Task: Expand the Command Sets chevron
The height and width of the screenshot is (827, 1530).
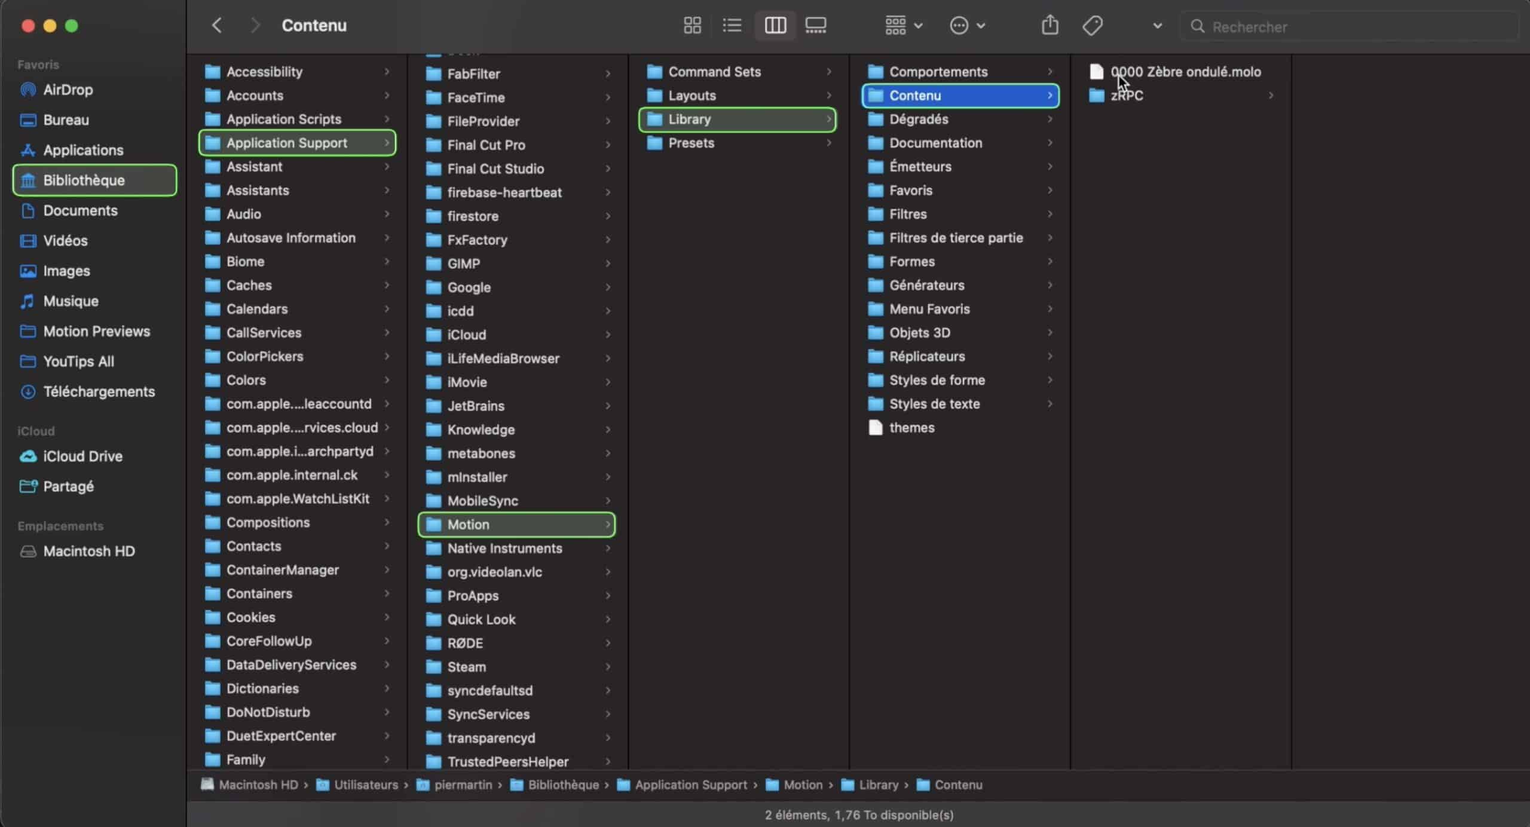Action: click(x=828, y=72)
